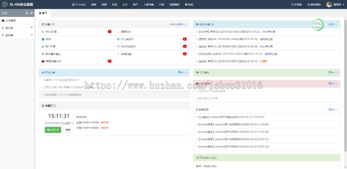Click 更多>> in the pink header panel
The image size is (347, 169).
[333, 84]
